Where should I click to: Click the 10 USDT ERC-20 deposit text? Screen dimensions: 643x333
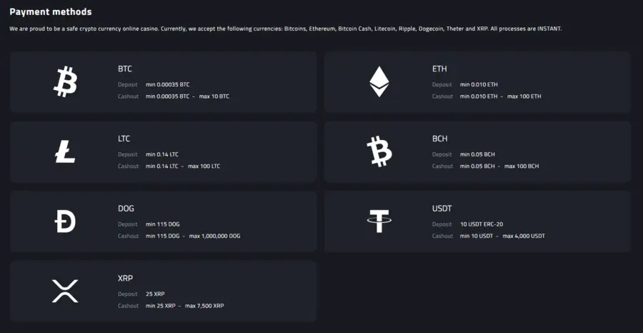coord(482,224)
